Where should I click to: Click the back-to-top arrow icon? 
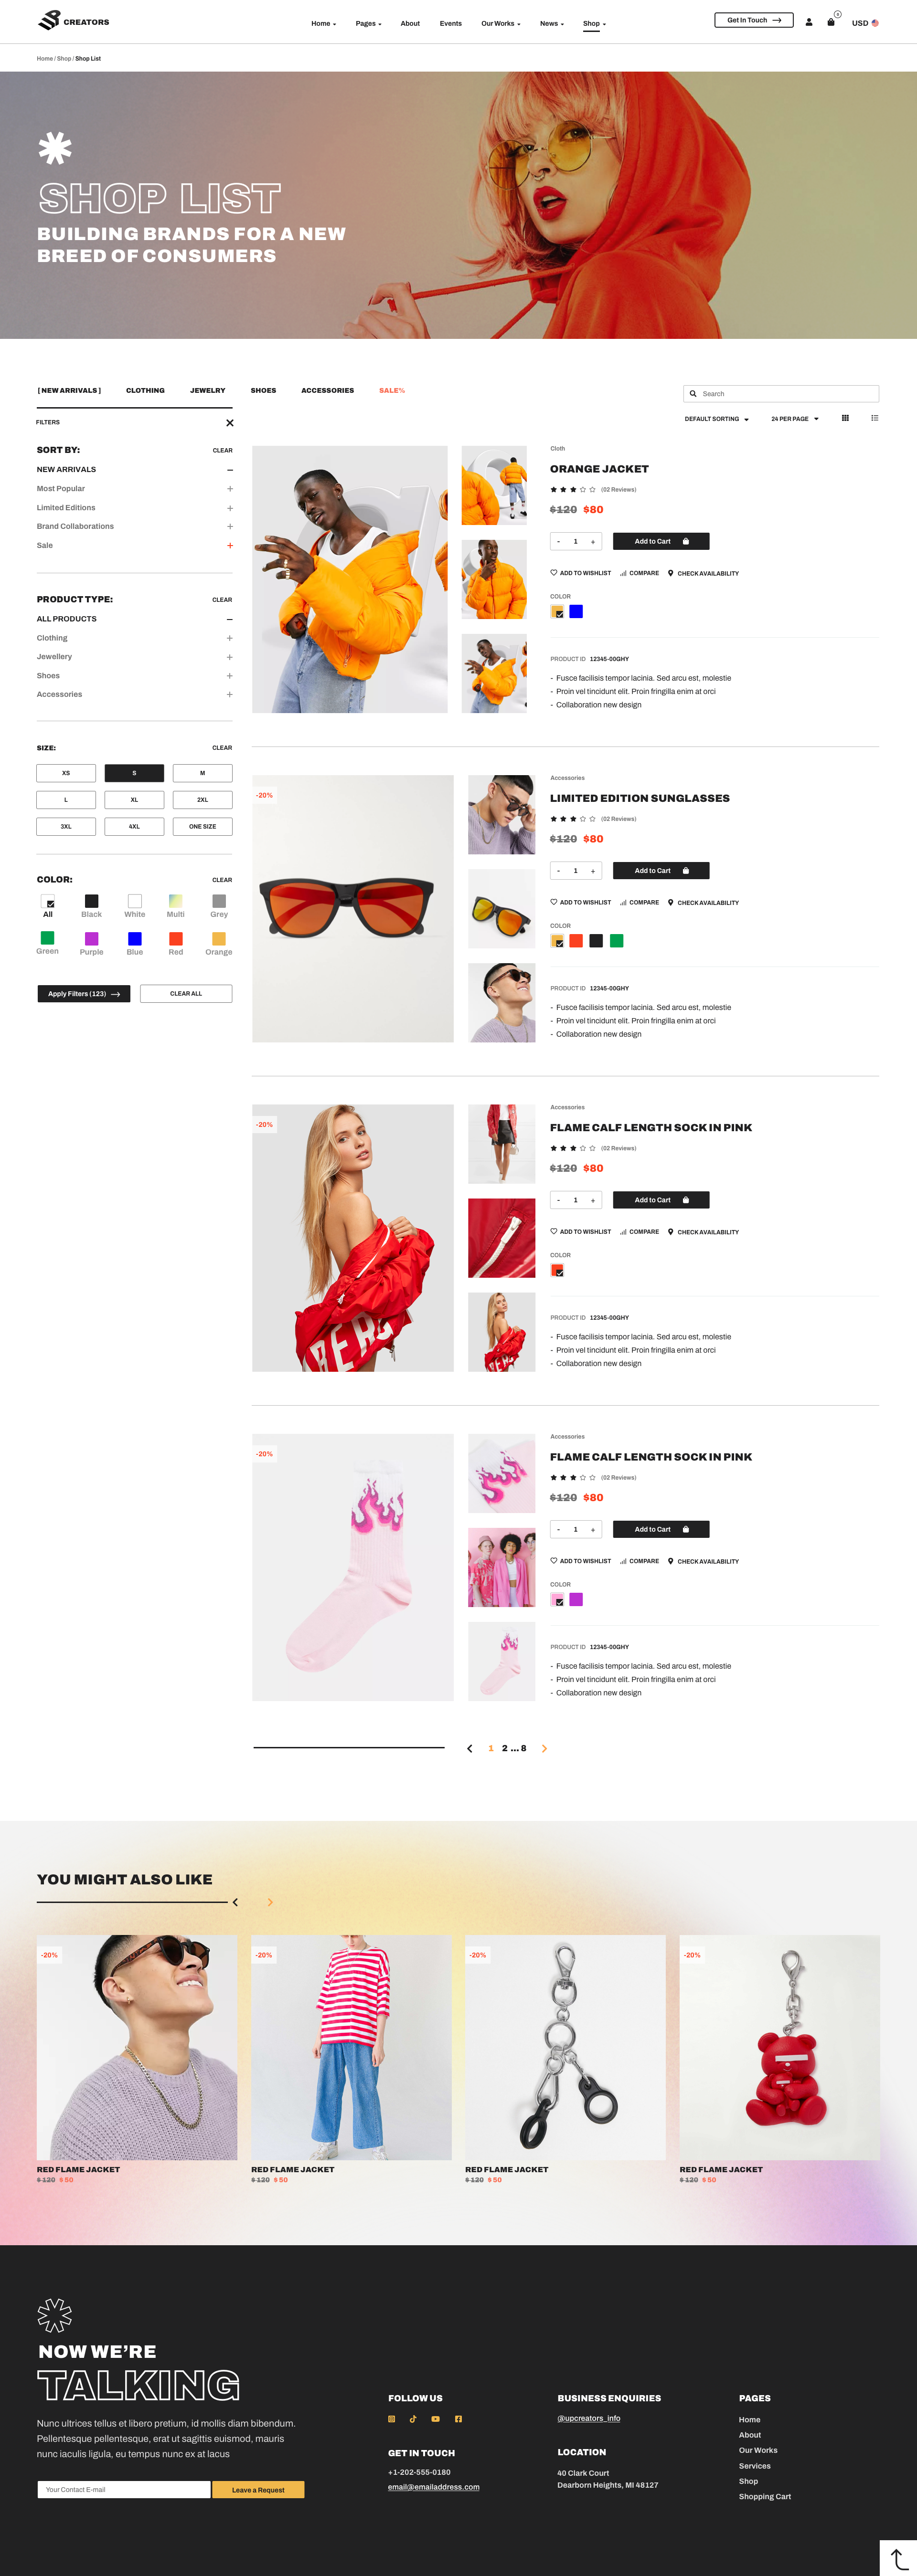[x=898, y=2558]
